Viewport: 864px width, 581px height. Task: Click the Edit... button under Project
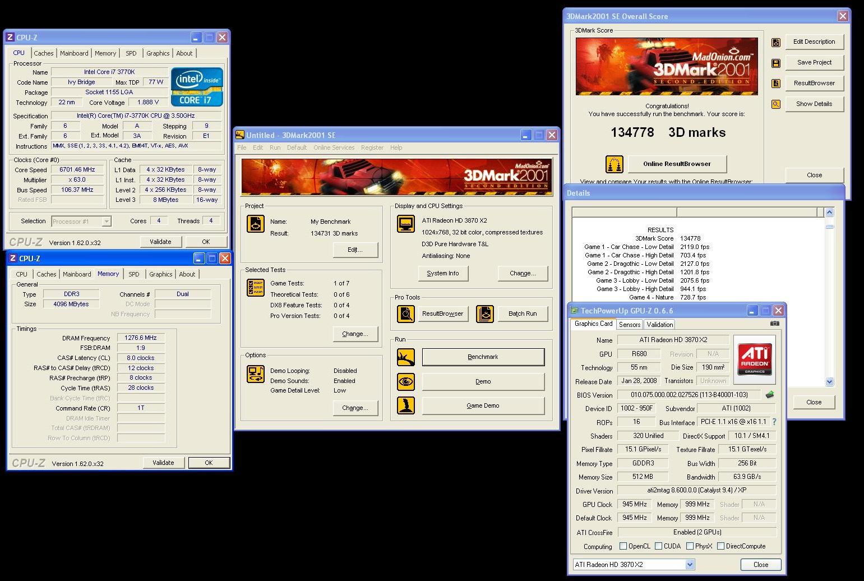(x=355, y=250)
